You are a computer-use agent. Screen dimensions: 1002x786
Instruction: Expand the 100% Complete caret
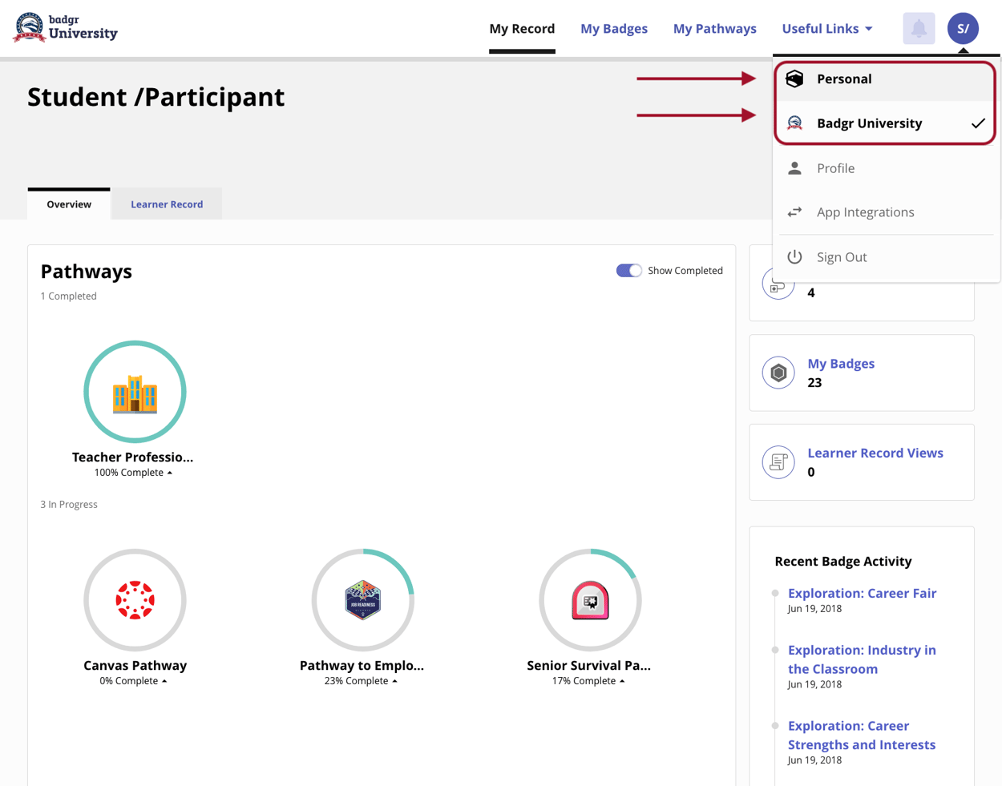coord(170,473)
